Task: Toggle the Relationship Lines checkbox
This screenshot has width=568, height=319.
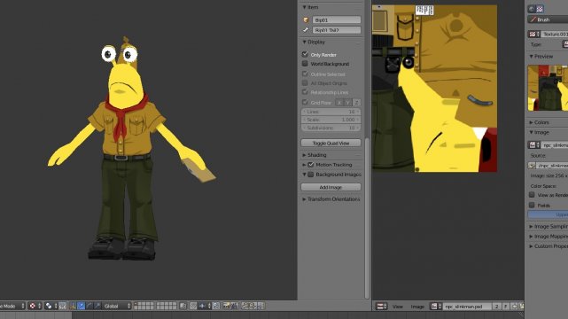Action: pyautogui.click(x=305, y=92)
